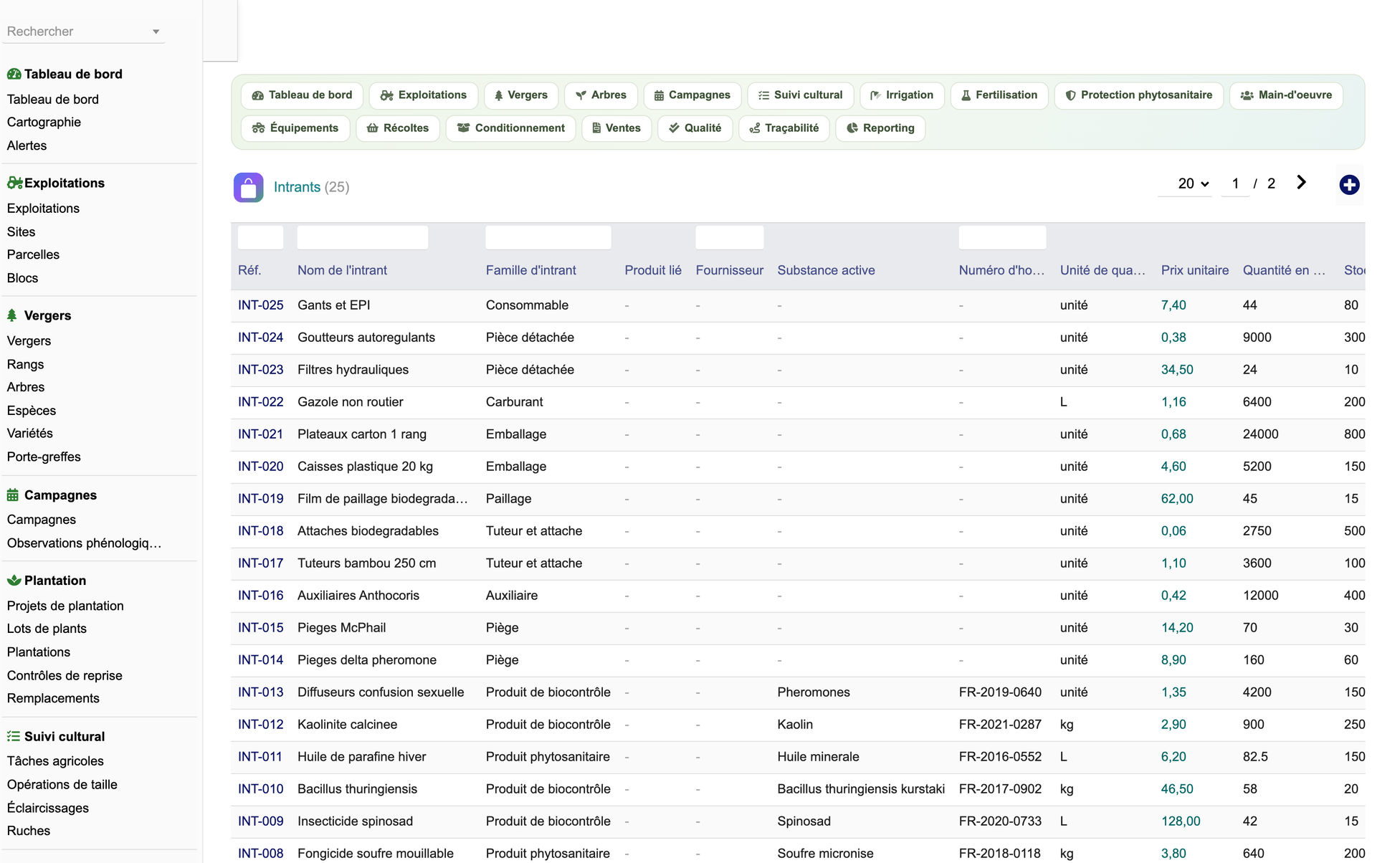Click the Intrants title link

coord(297,187)
